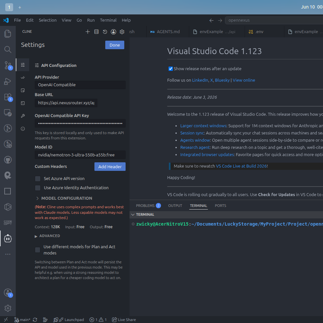
Task: Open the Explorer view in activity bar
Action: click(x=8, y=33)
